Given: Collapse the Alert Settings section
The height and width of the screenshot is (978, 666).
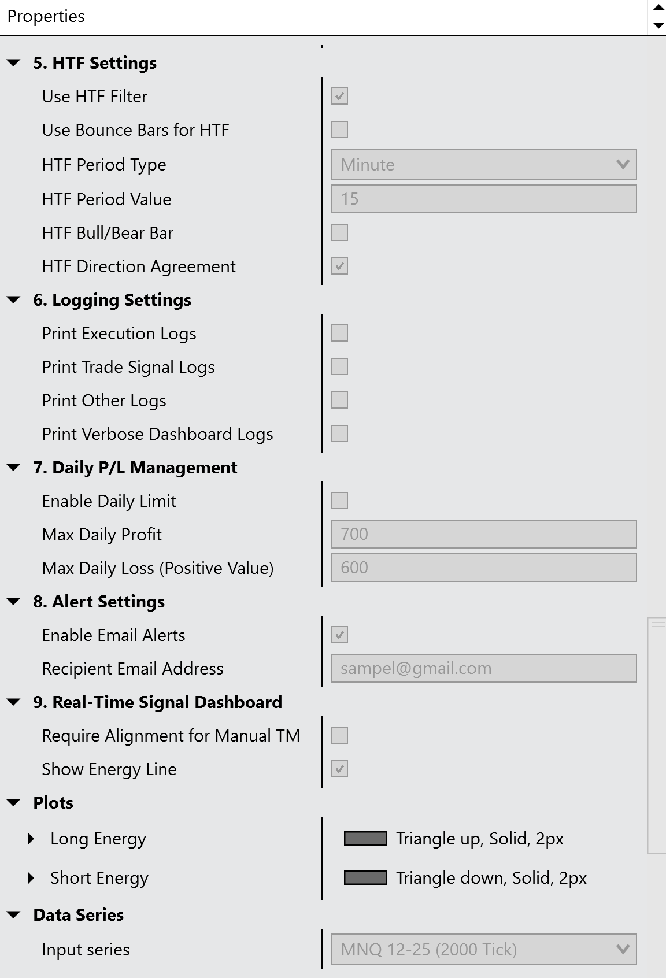Looking at the screenshot, I should 14,602.
